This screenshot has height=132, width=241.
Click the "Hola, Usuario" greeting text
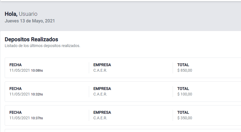(x=21, y=14)
